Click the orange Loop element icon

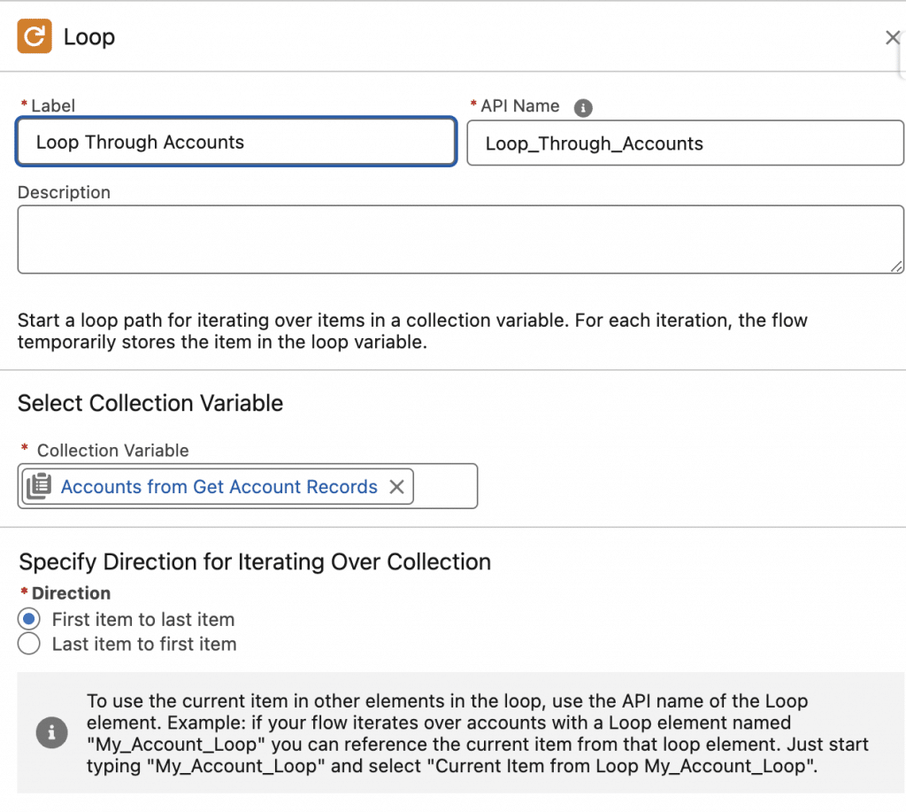pos(35,37)
